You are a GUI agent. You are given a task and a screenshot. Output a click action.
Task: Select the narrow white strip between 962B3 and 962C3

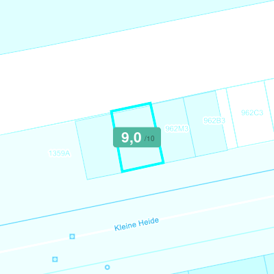pos(227,119)
